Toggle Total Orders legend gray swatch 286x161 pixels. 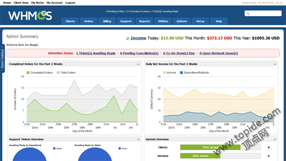coord(58,72)
